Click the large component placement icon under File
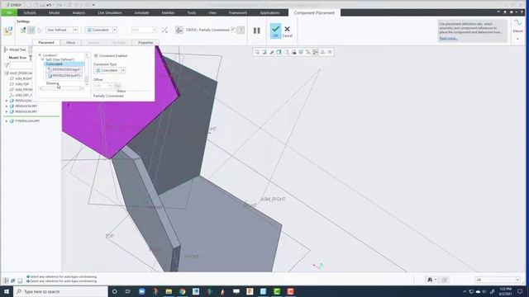The width and height of the screenshot is (529, 297). 7,31
